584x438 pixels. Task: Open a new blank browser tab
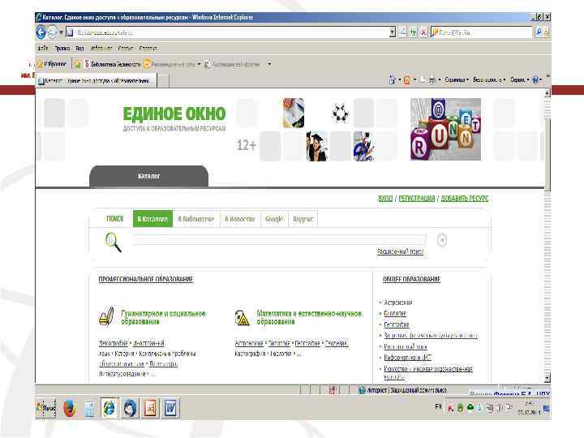point(163,81)
